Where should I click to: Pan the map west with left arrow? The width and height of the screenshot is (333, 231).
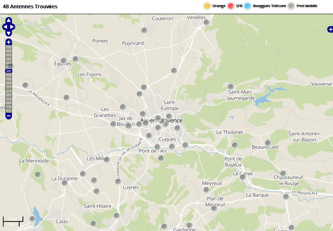[x=5, y=27]
